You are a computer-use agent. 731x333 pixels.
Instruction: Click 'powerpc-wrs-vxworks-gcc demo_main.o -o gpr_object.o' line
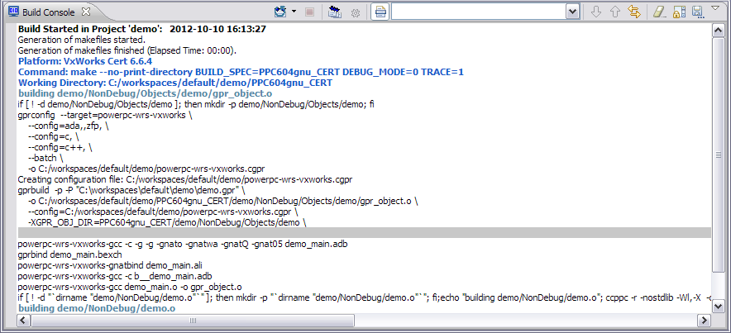coord(130,287)
